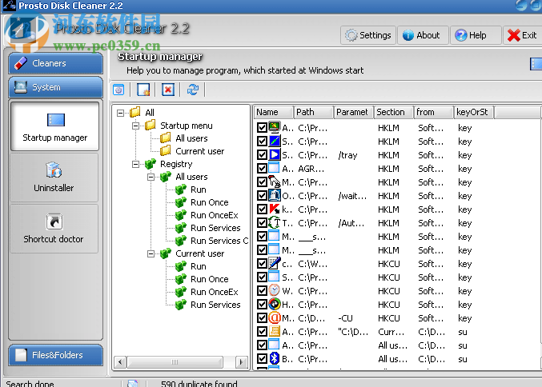Click the tree scrollbar right arrow
Image resolution: width=542 pixels, height=387 pixels.
pyautogui.click(x=241, y=362)
